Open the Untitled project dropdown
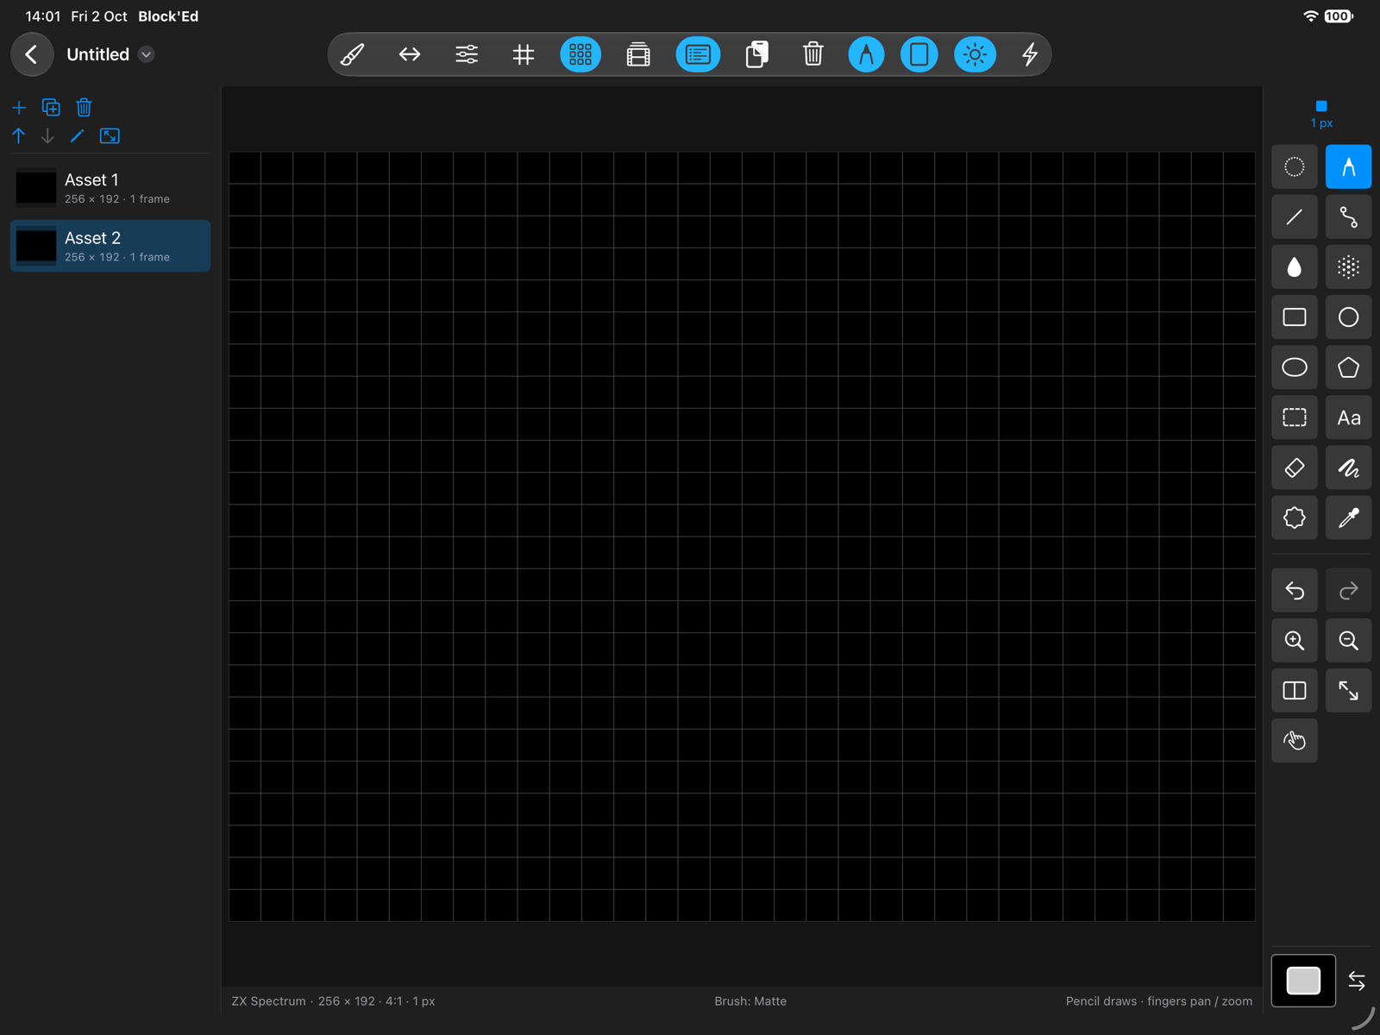Image resolution: width=1380 pixels, height=1035 pixels. tap(147, 54)
